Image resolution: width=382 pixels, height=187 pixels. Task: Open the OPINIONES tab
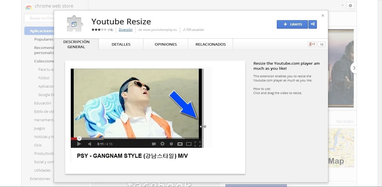click(166, 44)
